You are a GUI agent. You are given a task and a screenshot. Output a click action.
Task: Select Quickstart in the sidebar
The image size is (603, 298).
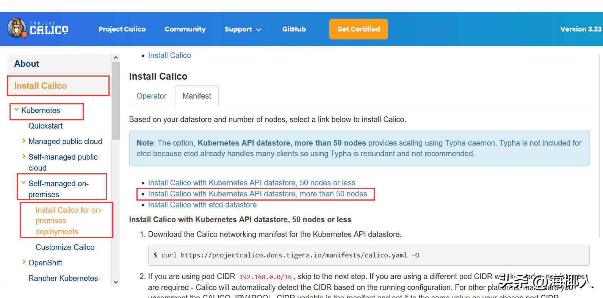click(x=45, y=125)
